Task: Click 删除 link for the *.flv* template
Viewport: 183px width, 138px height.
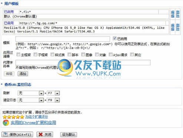Action: 178,14
